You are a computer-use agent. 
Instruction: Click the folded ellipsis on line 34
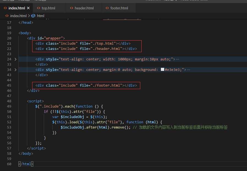189,70
